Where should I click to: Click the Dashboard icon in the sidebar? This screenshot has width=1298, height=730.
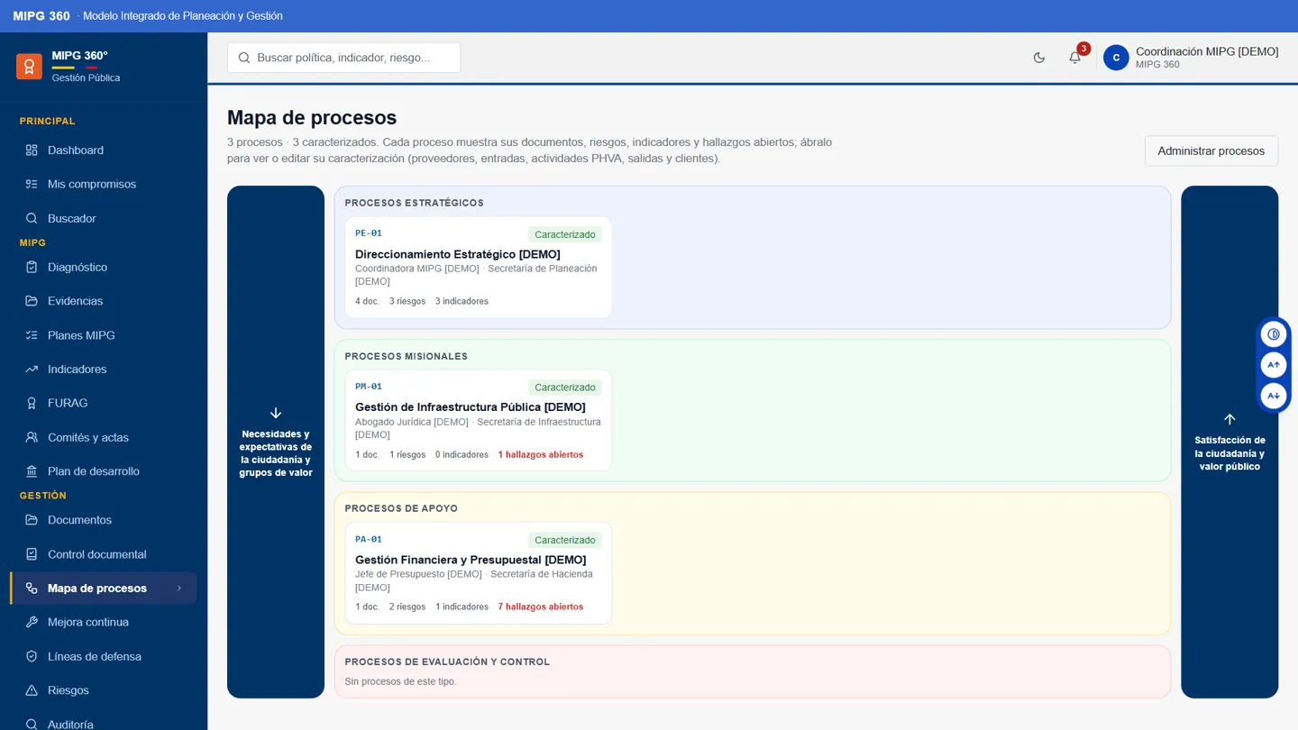pyautogui.click(x=32, y=151)
